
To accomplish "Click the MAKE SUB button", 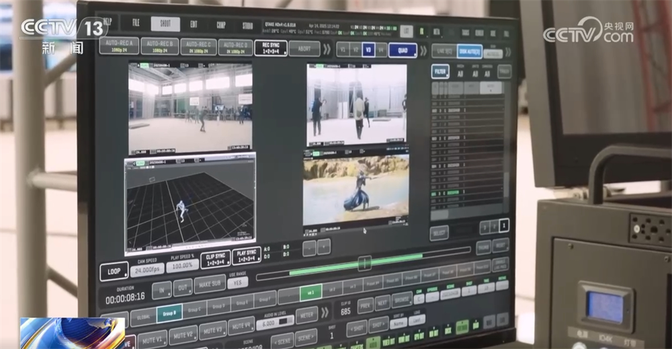I will (210, 285).
